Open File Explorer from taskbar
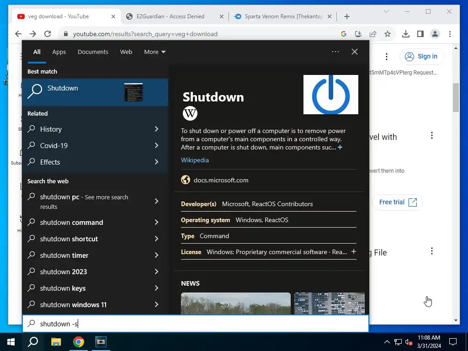Viewport: 468px width, 351px height. [56, 342]
